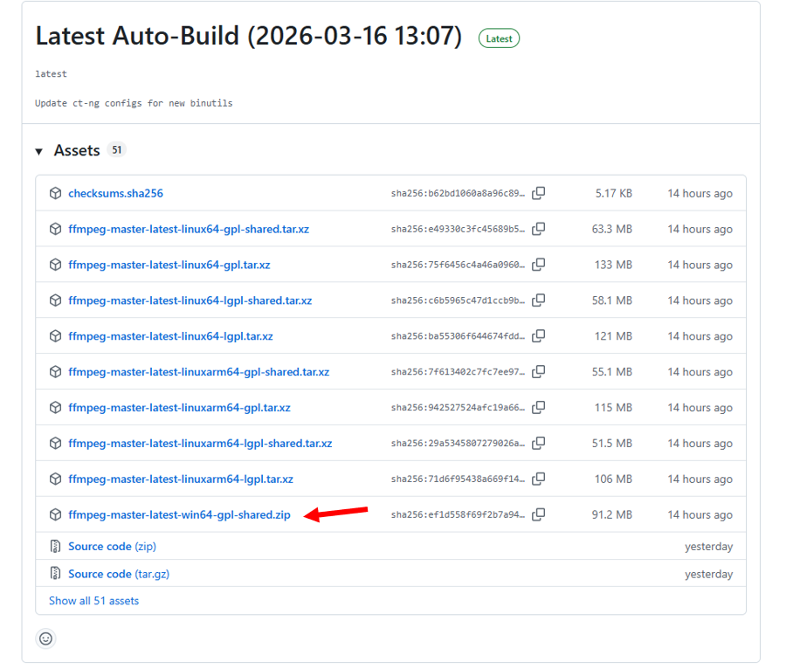Click the 5.17 KB file size

tap(614, 193)
